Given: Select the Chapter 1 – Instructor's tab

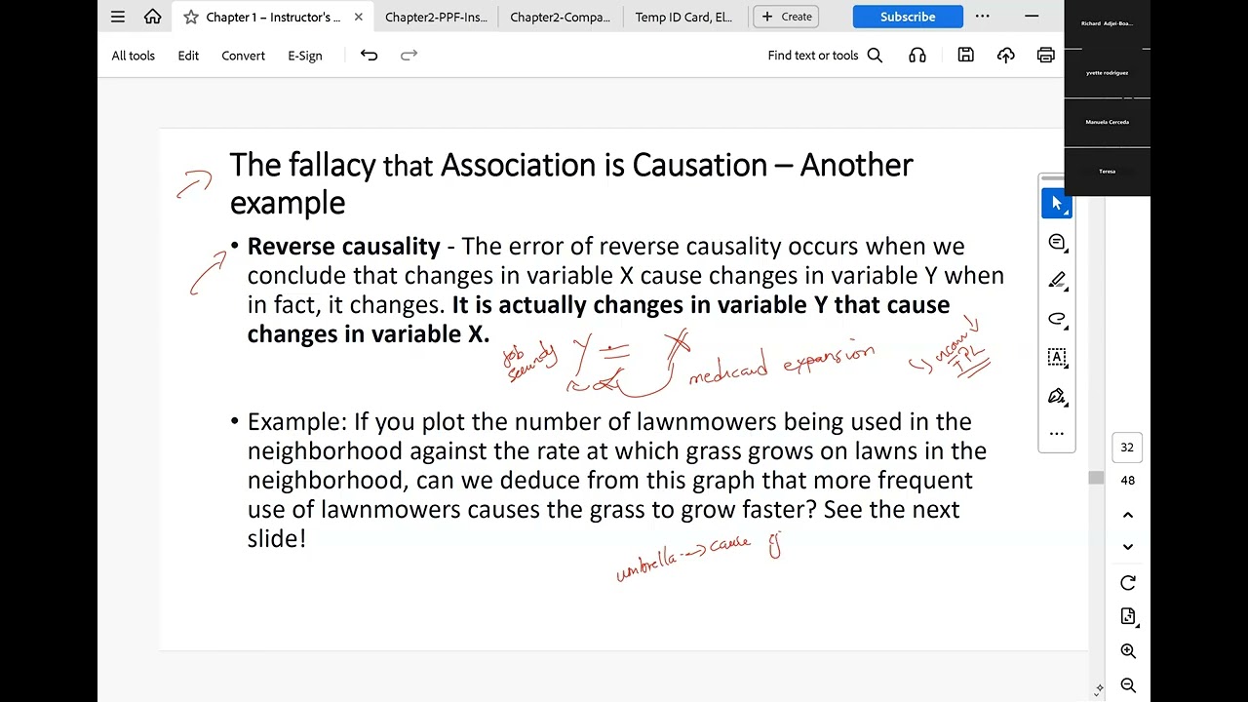Looking at the screenshot, I should tap(273, 17).
